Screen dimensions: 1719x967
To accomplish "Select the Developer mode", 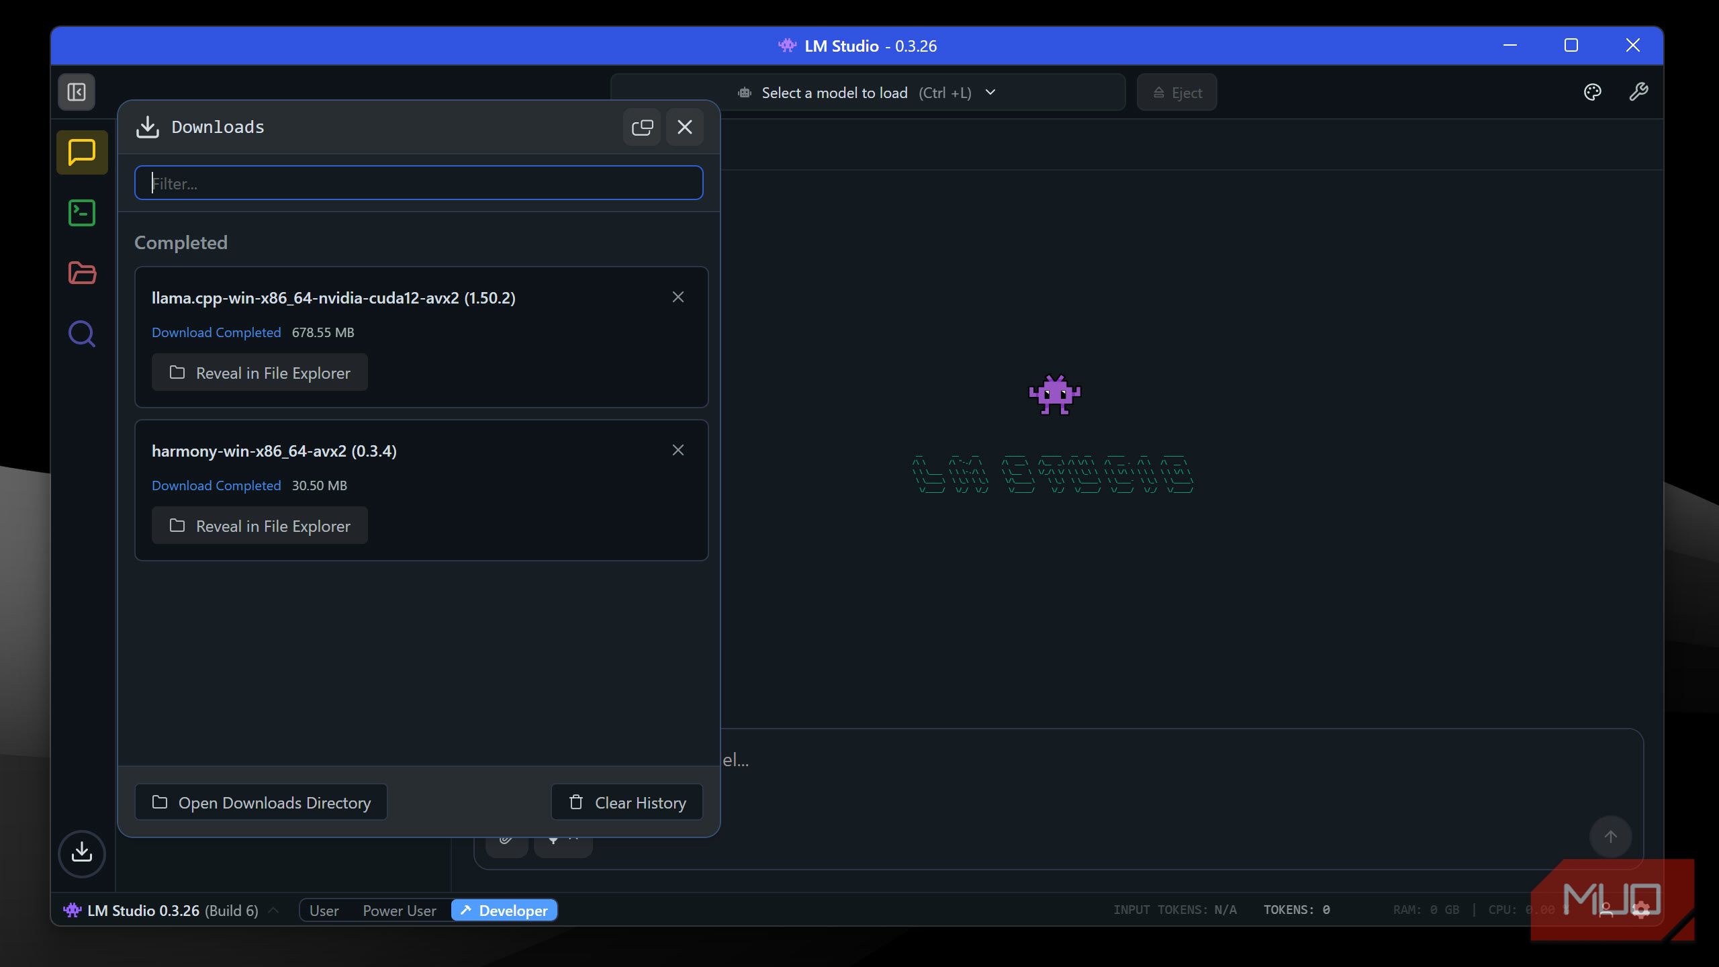I will (x=505, y=911).
